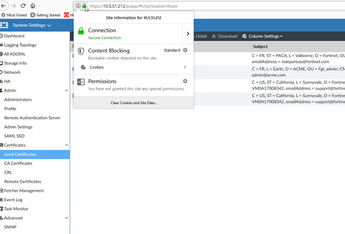Open Event Log in sidebar
345x234 pixels.
pyautogui.click(x=13, y=200)
